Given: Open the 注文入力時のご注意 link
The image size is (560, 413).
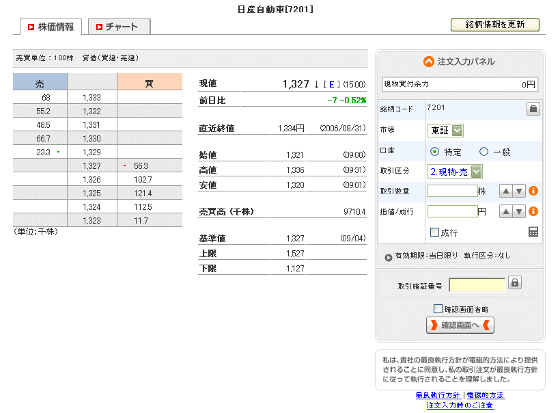Looking at the screenshot, I should 460,405.
